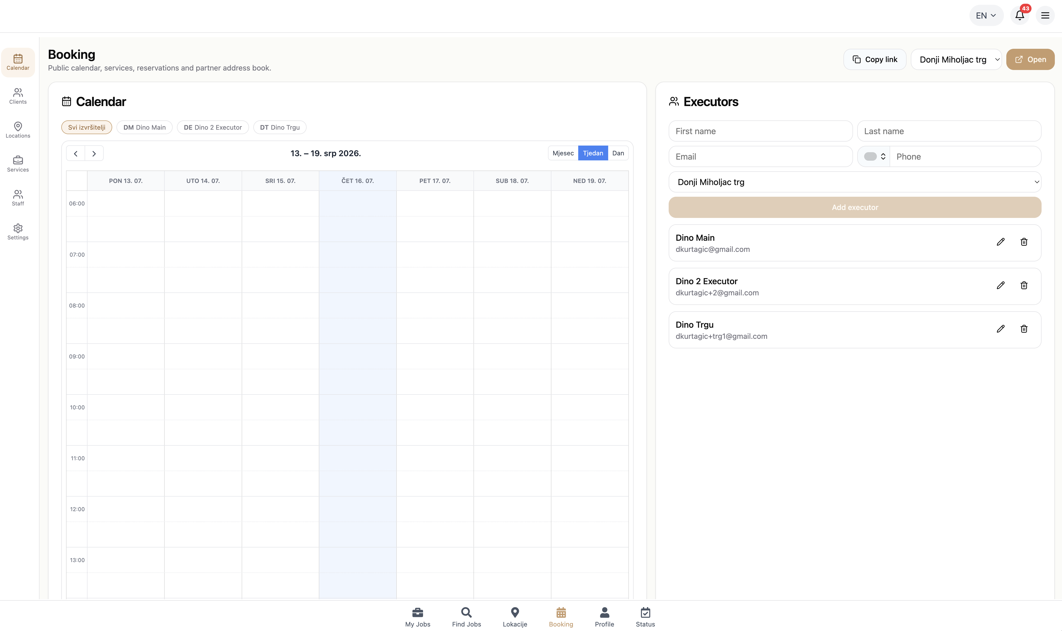Select the NED 19. 07. column header
This screenshot has width=1062, height=631.
point(589,181)
